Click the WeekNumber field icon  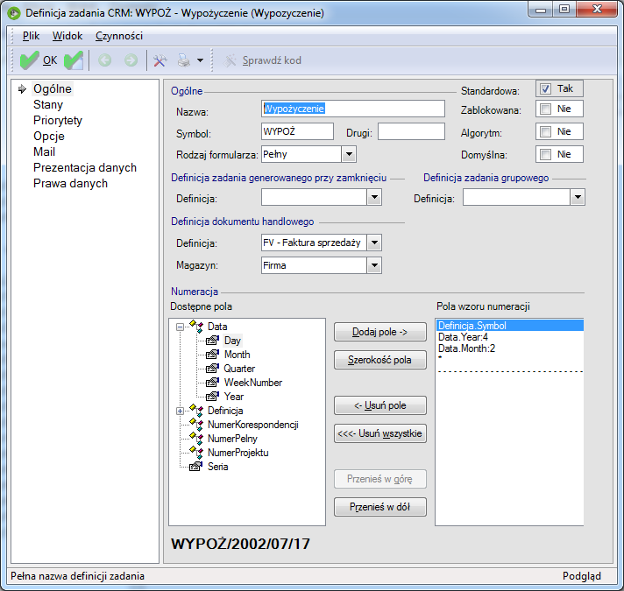point(212,383)
